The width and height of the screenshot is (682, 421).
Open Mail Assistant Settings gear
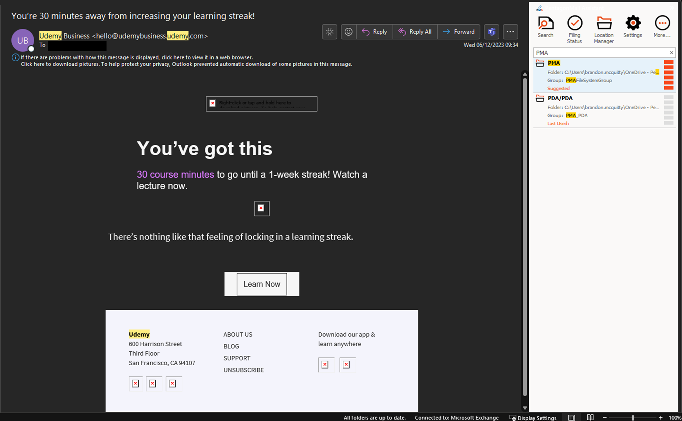pyautogui.click(x=632, y=27)
